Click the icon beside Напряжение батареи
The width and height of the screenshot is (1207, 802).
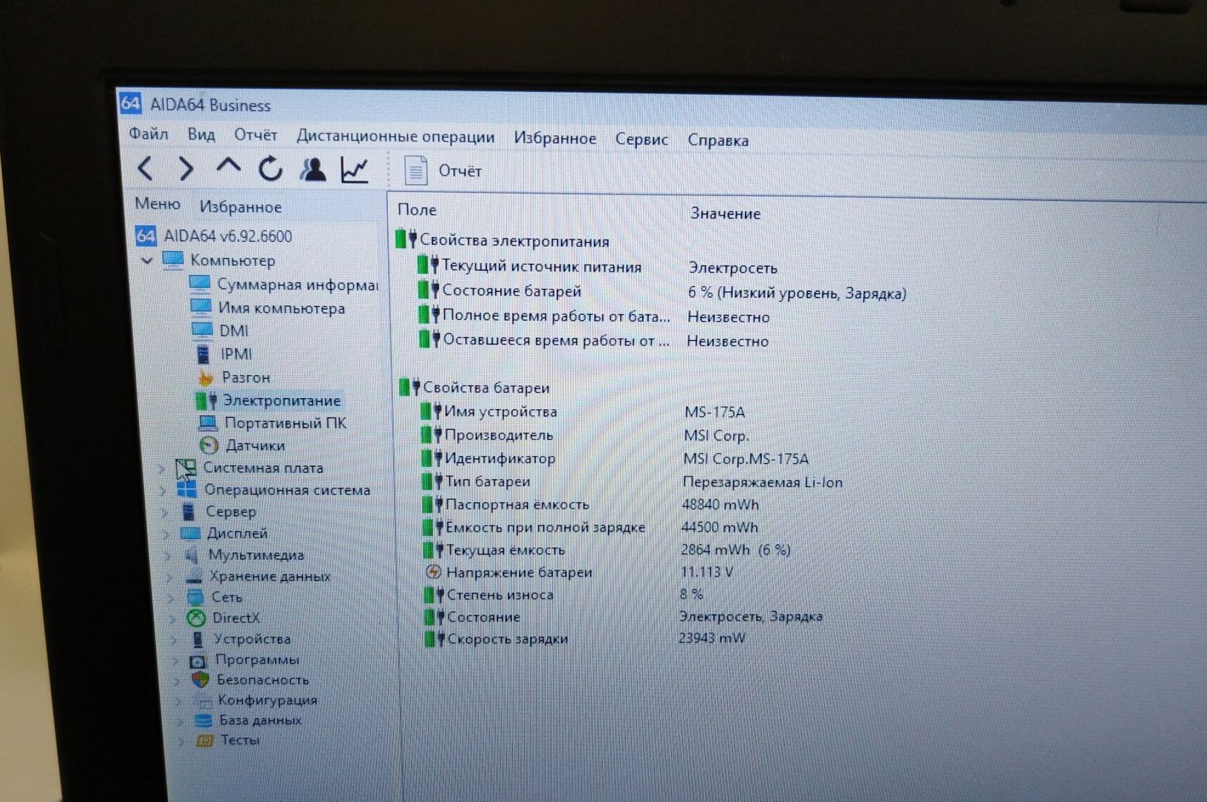433,572
